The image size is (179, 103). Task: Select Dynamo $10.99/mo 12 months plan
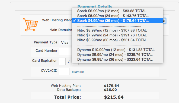[117, 50]
